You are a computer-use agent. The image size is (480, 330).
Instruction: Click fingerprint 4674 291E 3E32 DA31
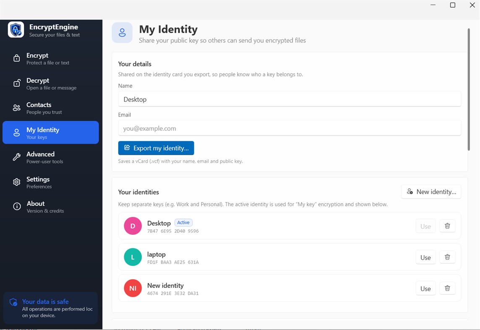pos(173,294)
